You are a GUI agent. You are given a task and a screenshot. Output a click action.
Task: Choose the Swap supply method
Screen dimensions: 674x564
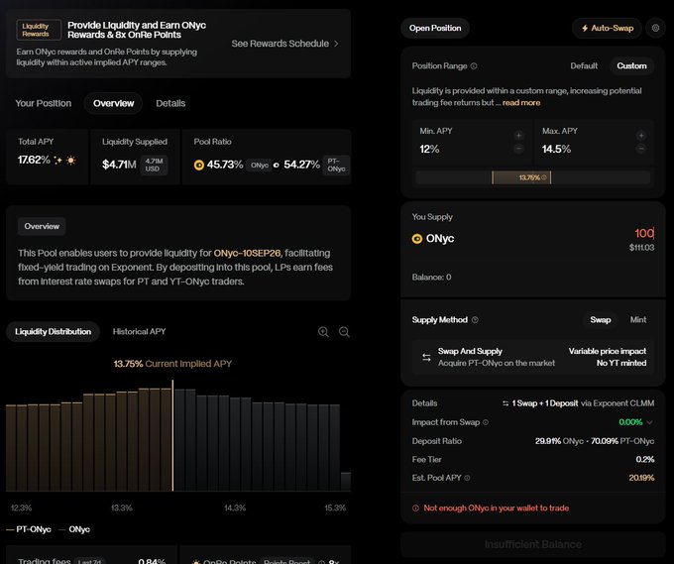[600, 320]
